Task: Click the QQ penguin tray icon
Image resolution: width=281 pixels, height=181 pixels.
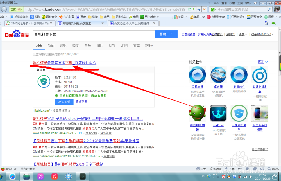Action: pyautogui.click(x=229, y=177)
